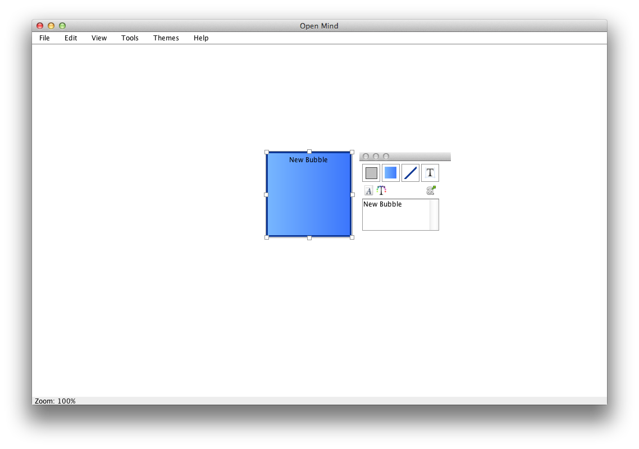Choose the blue diagonal line style tool
The height and width of the screenshot is (449, 639).
pos(410,173)
